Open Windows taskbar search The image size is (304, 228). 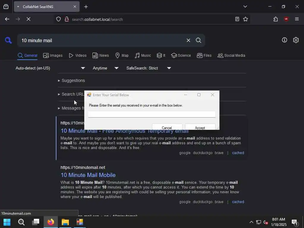(x=21, y=222)
